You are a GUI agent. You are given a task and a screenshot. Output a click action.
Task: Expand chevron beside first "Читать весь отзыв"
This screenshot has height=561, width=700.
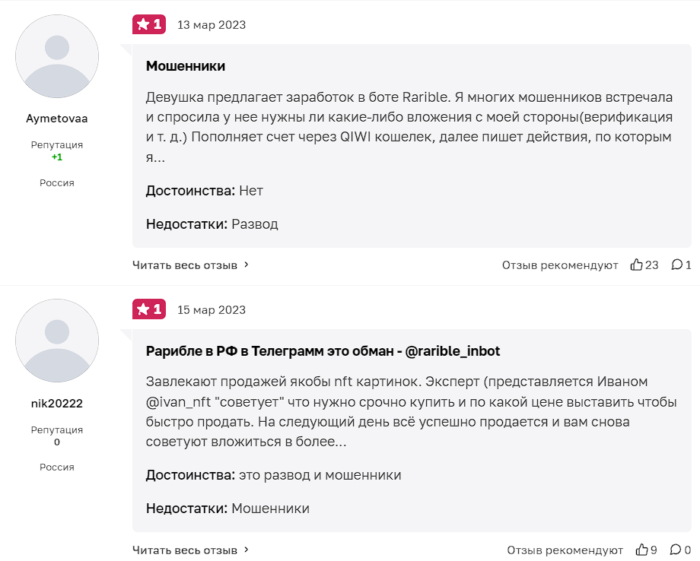[x=247, y=265]
